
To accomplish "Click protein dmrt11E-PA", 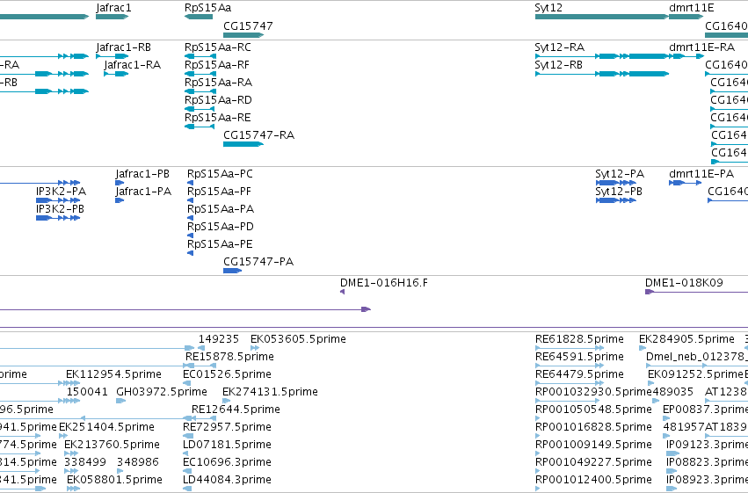I will 701,175.
